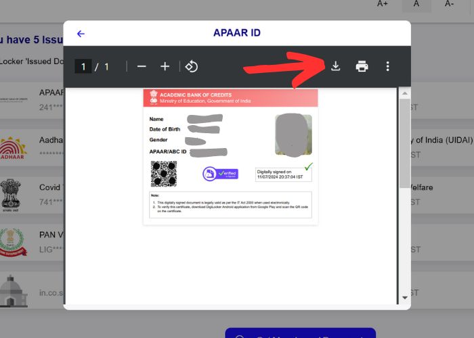Click the blue button below the dialog
The height and width of the screenshot is (338, 474).
click(301, 333)
